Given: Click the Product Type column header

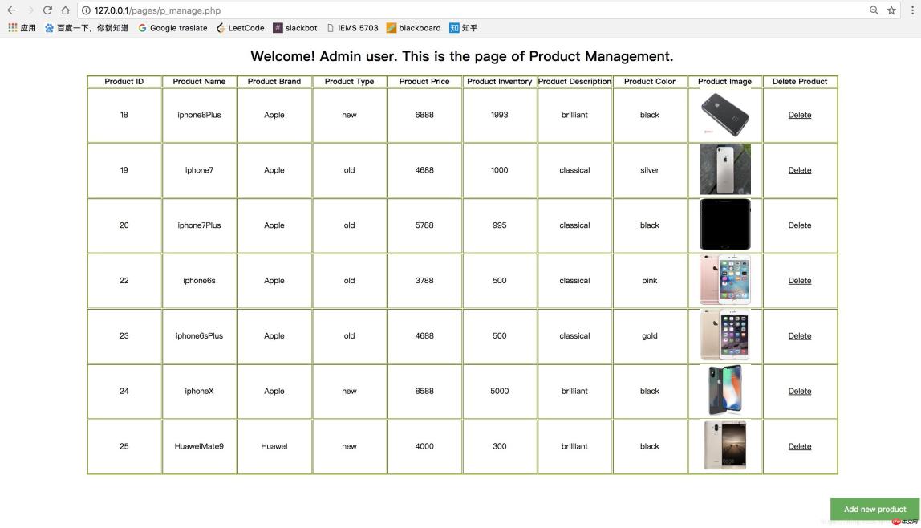Looking at the screenshot, I should [350, 82].
